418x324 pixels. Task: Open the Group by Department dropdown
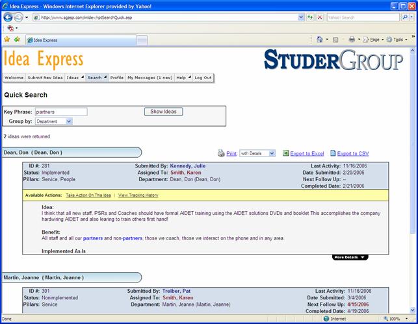coord(53,121)
